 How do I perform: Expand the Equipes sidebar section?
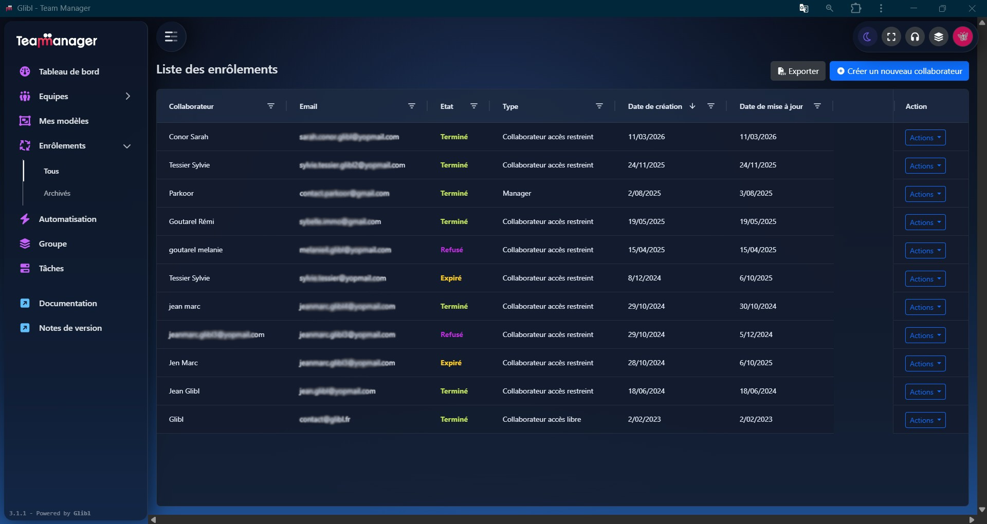[x=127, y=97]
